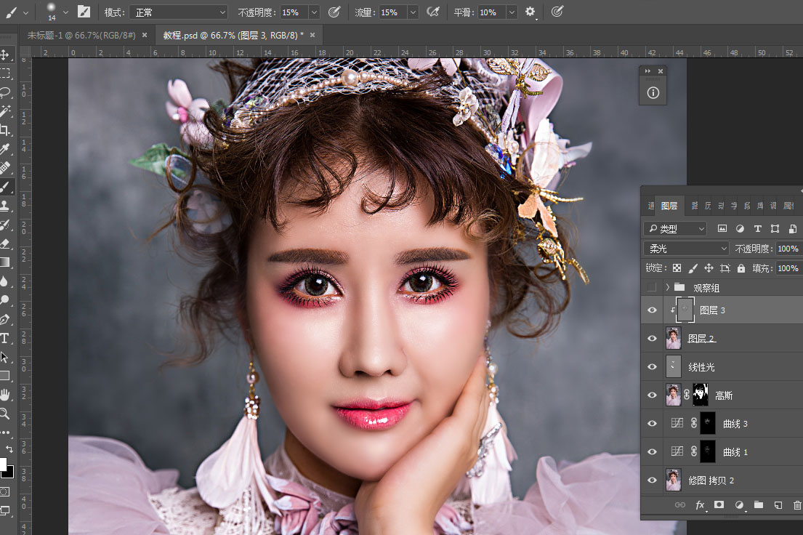Select the Path Selection tool
The height and width of the screenshot is (535, 803).
(5, 357)
